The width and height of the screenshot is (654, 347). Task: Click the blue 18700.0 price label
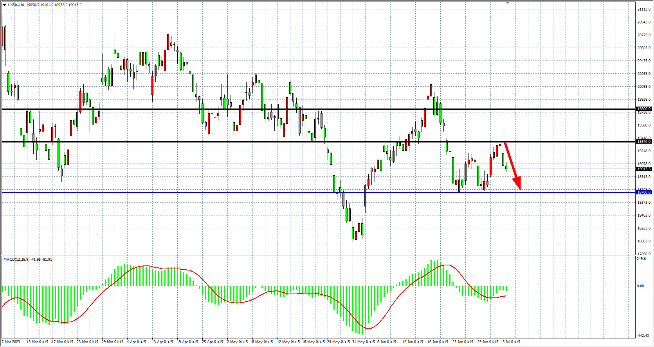[644, 192]
